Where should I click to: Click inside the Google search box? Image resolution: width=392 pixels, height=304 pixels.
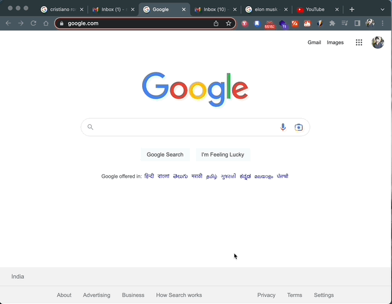click(185, 127)
